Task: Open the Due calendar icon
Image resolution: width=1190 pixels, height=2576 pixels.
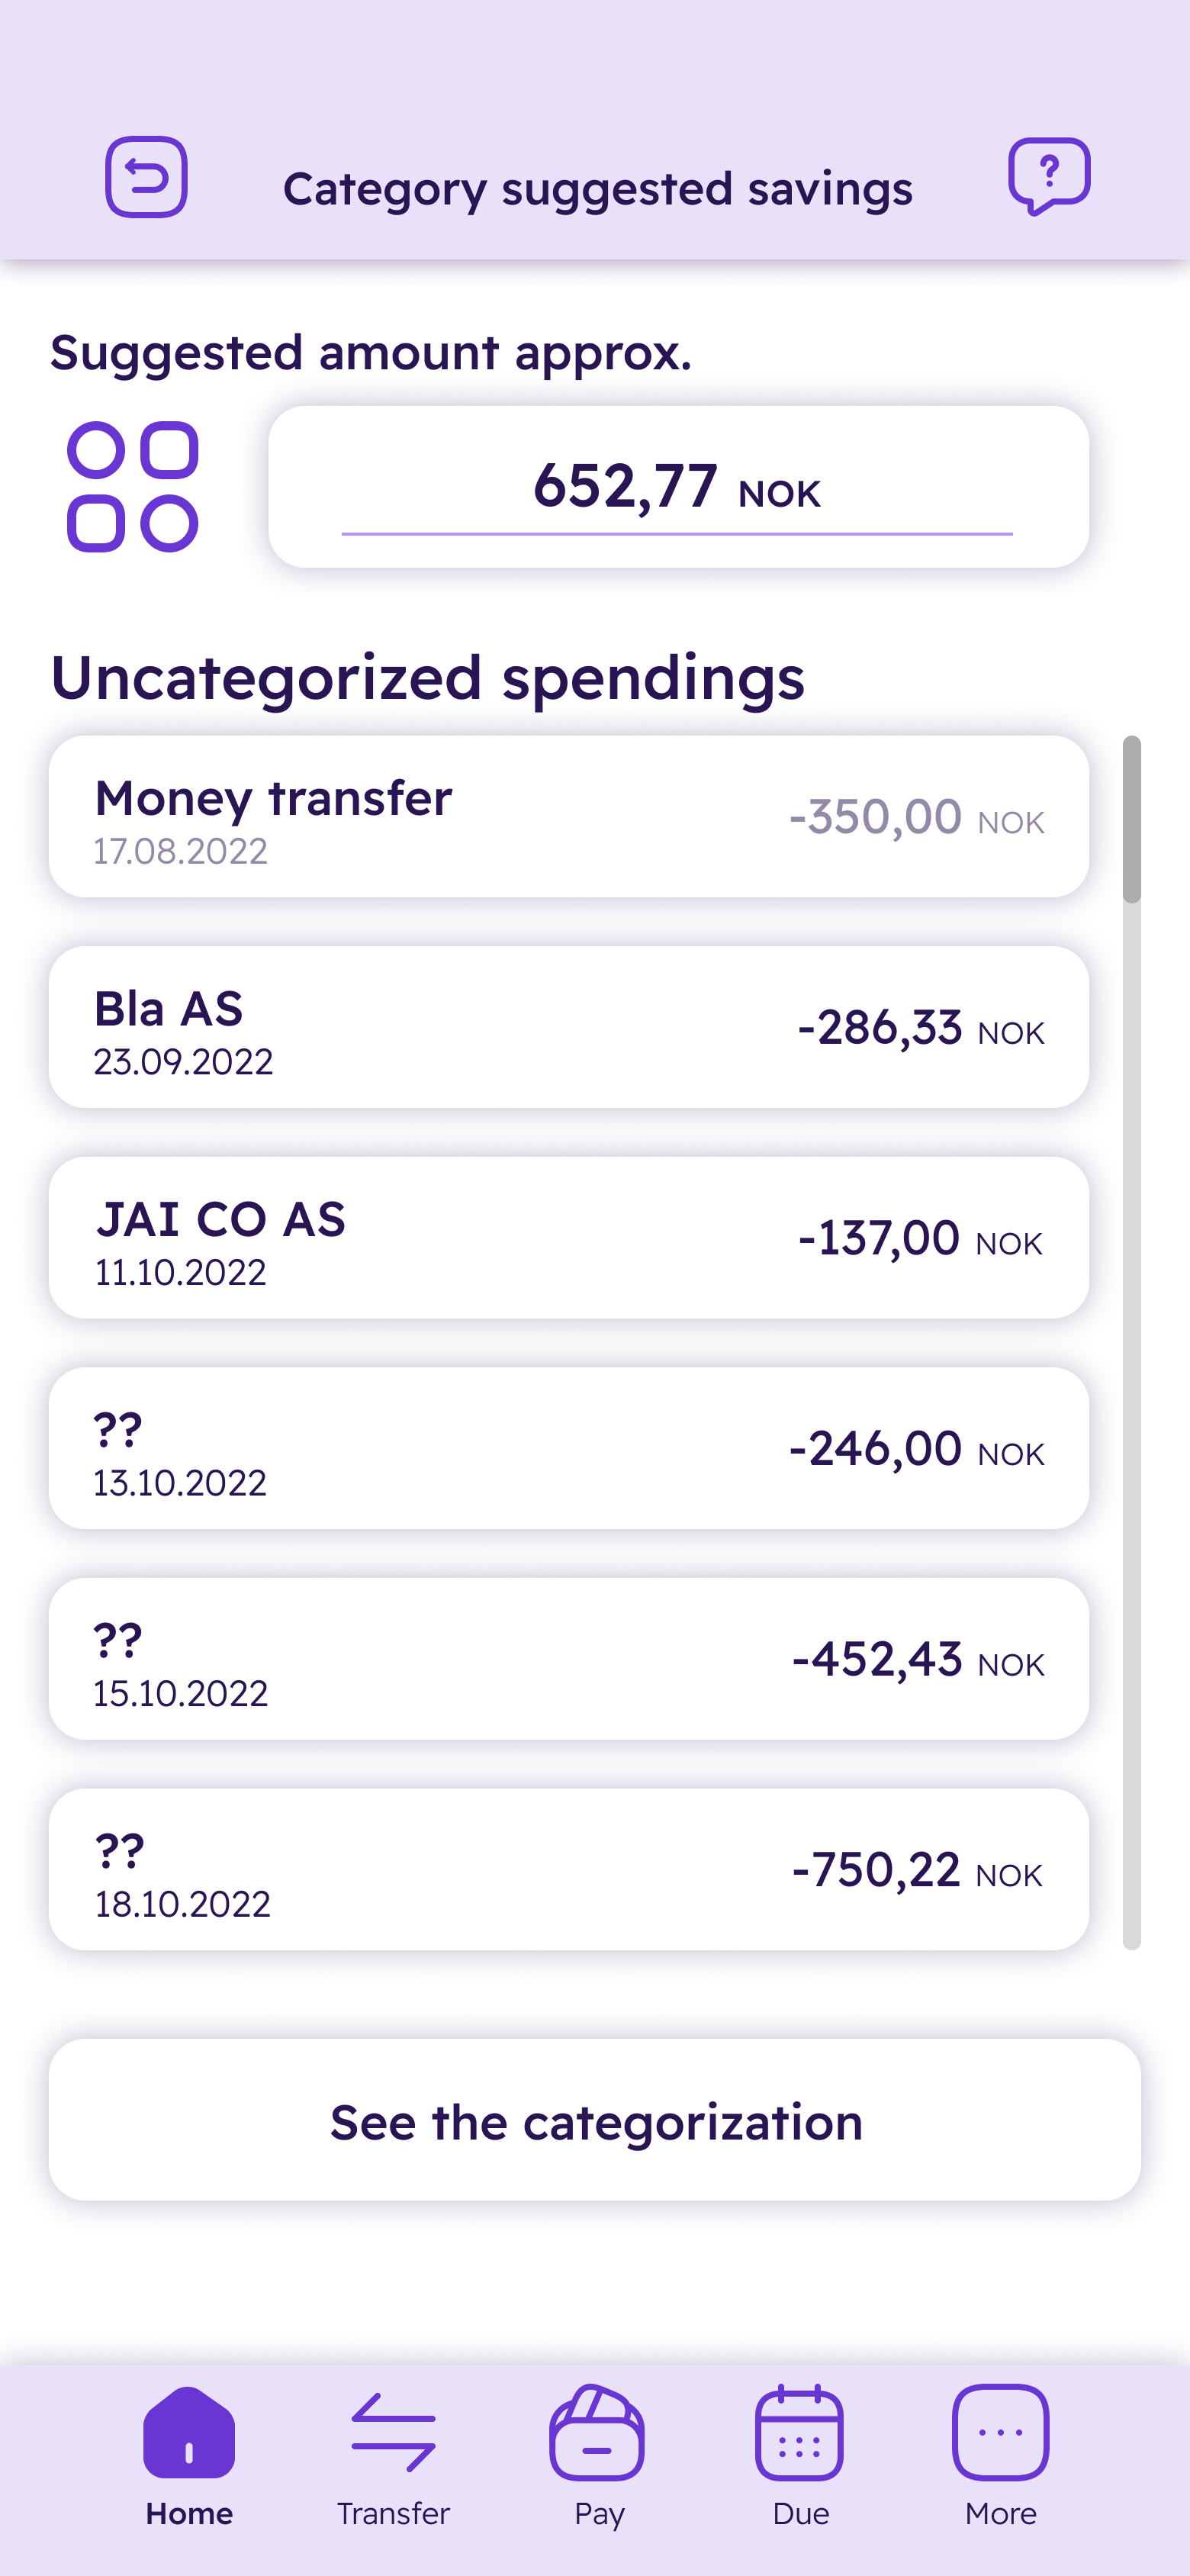Action: 800,2432
